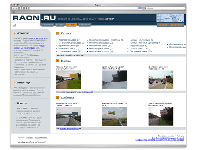Open Новокаширское шоссе (7) catalog entry
Viewport: 200px width, 150px height.
[x=101, y=48]
